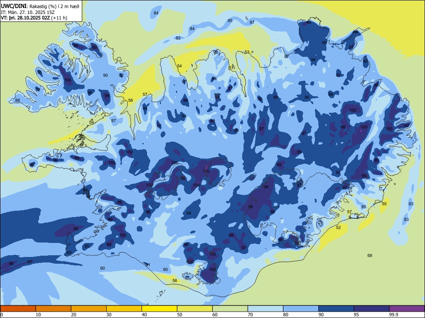Click the humidity value '59' on the map

coord(92,122)
